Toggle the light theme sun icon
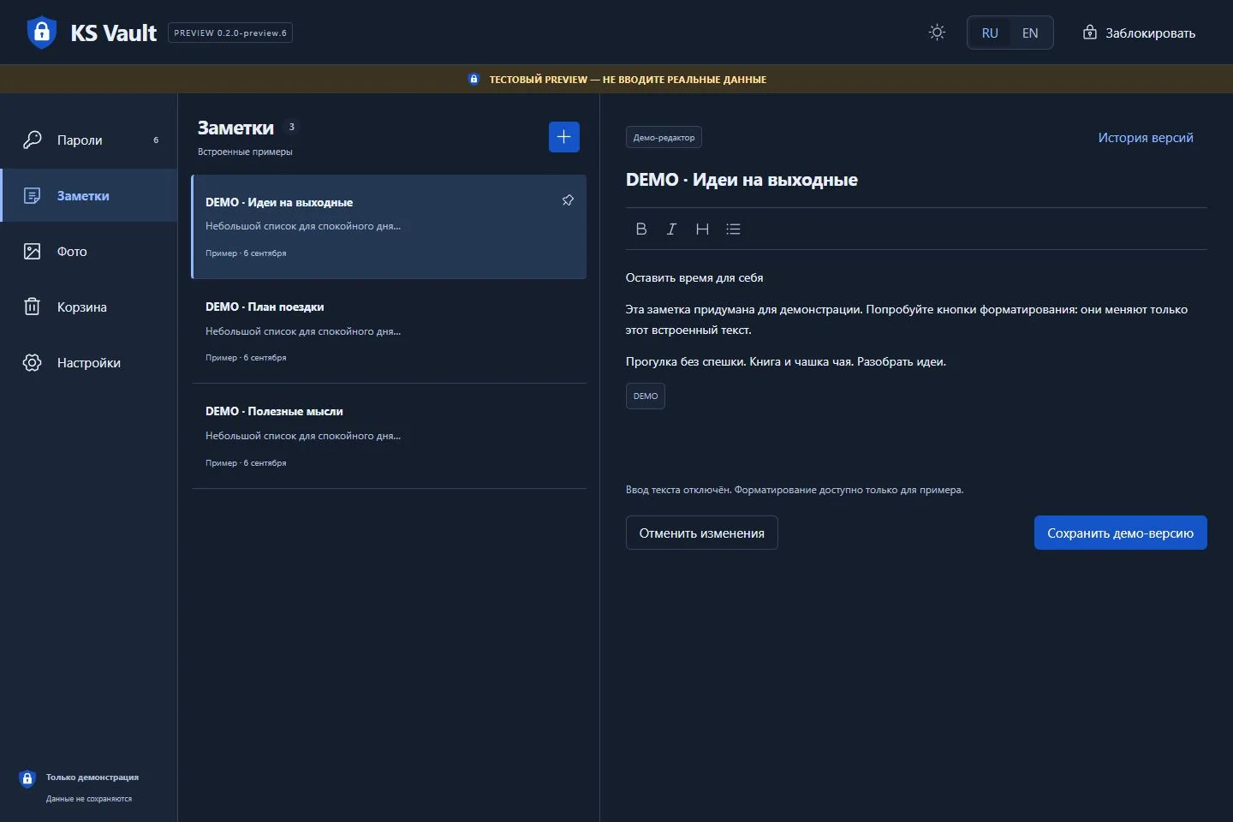This screenshot has height=822, width=1233. pos(937,33)
